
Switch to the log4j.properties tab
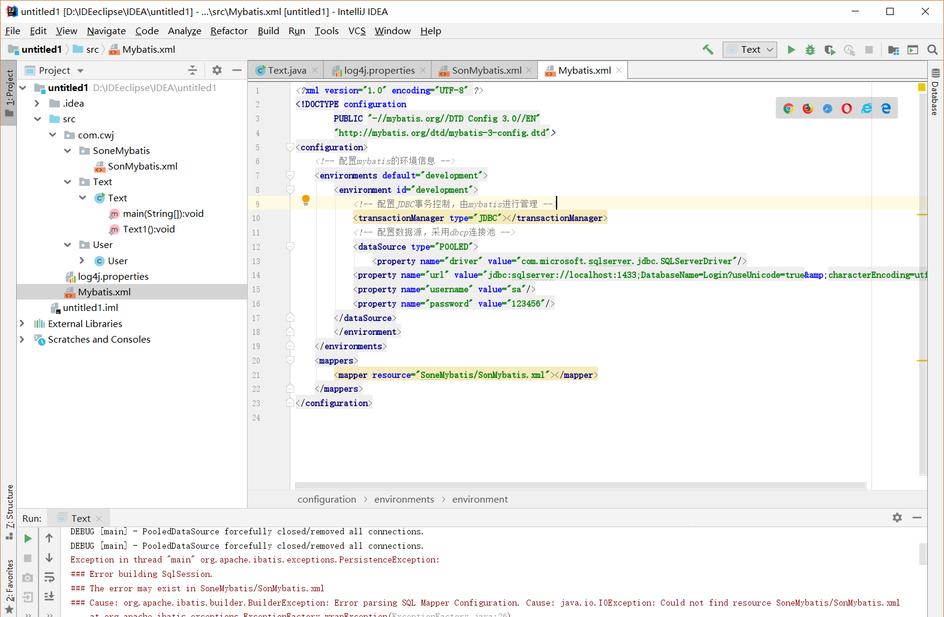379,71
